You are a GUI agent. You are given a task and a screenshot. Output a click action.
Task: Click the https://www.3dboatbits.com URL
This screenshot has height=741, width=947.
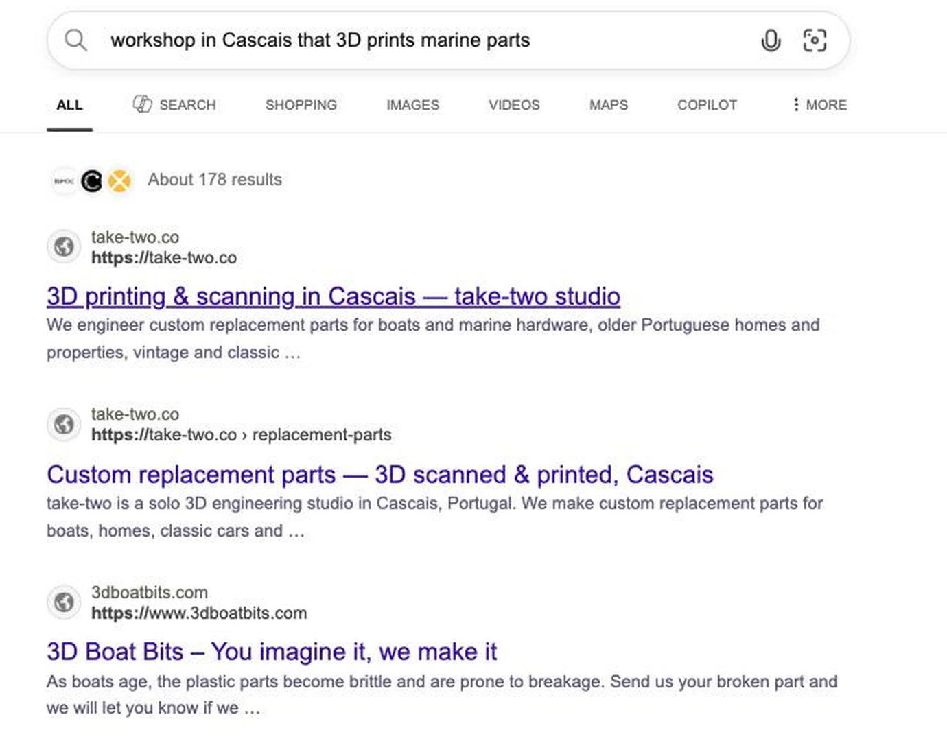pos(199,613)
